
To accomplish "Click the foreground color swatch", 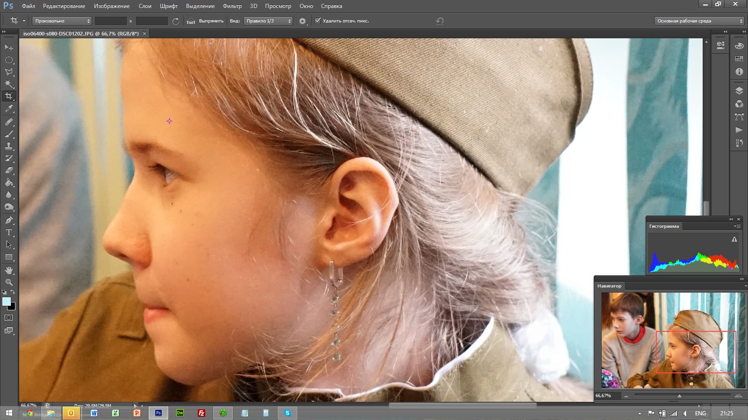I will click(6, 301).
